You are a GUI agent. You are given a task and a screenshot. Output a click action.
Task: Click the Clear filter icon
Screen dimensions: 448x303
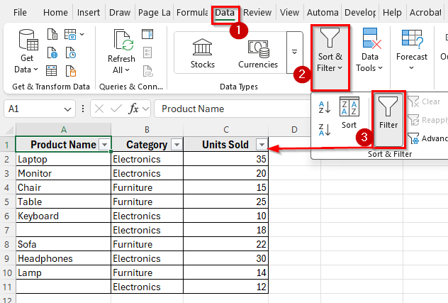[424, 101]
